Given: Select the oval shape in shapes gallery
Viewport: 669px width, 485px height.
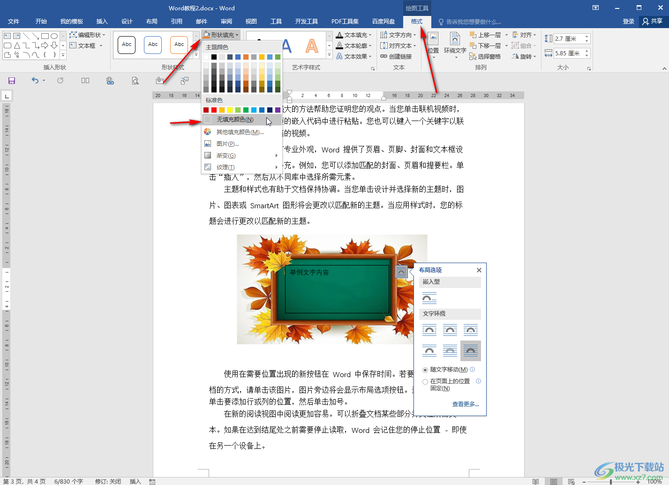Looking at the screenshot, I should coord(54,36).
